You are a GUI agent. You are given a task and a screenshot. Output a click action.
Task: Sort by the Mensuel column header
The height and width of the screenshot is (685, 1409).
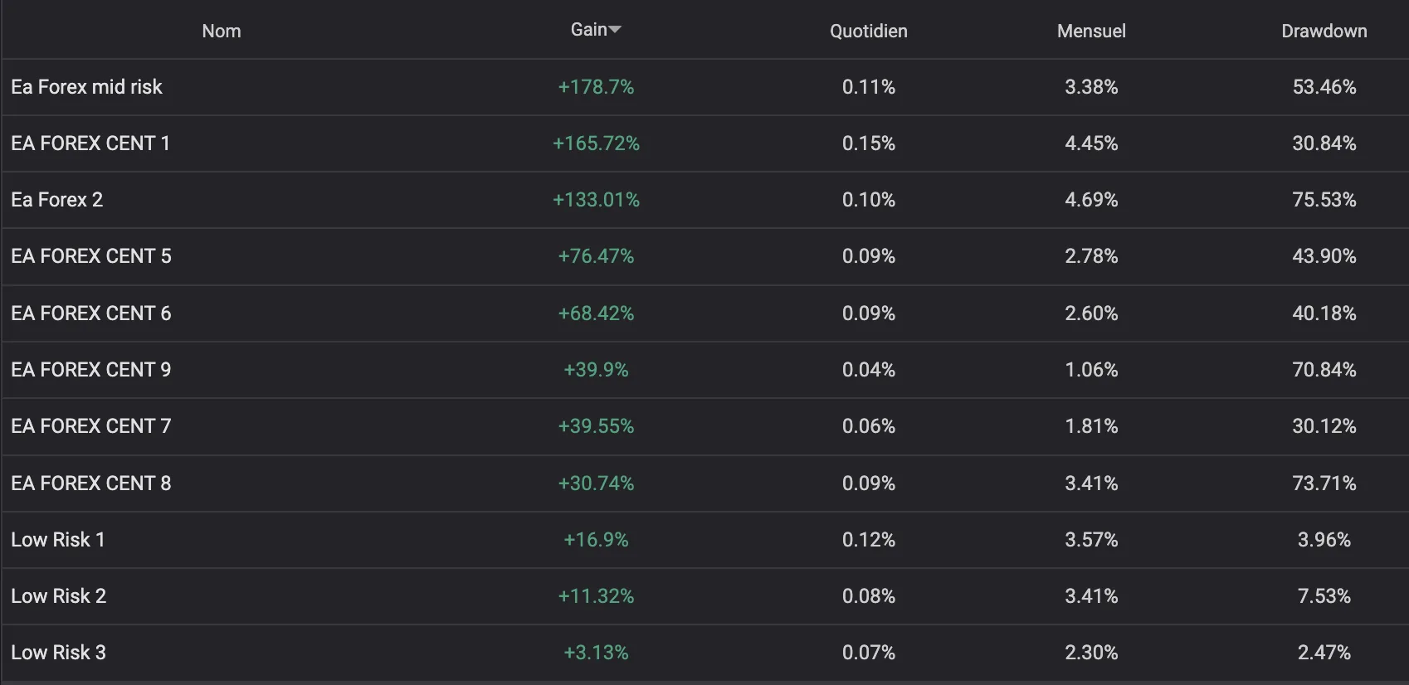click(1091, 31)
